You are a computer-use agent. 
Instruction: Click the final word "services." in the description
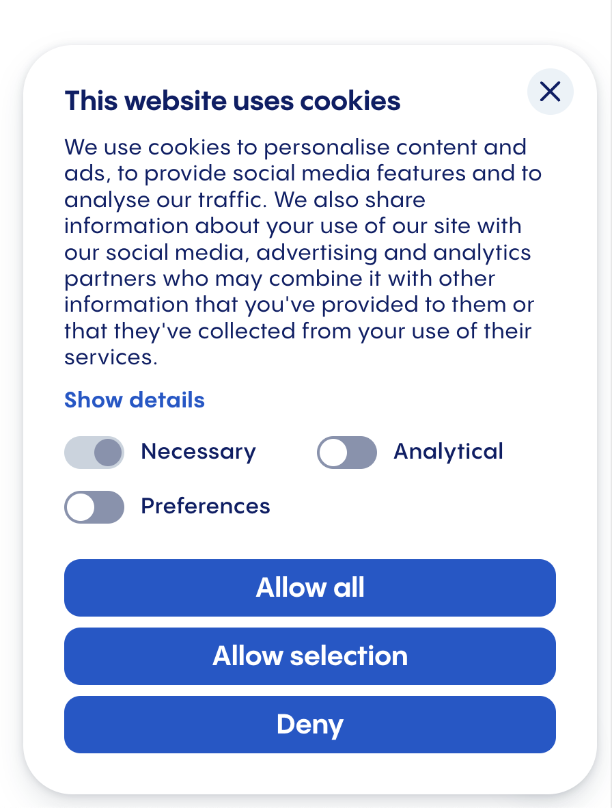[x=111, y=358]
